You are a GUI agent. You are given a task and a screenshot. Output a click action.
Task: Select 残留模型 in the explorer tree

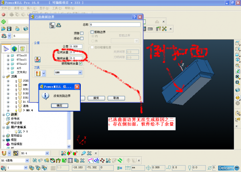tap(16, 144)
